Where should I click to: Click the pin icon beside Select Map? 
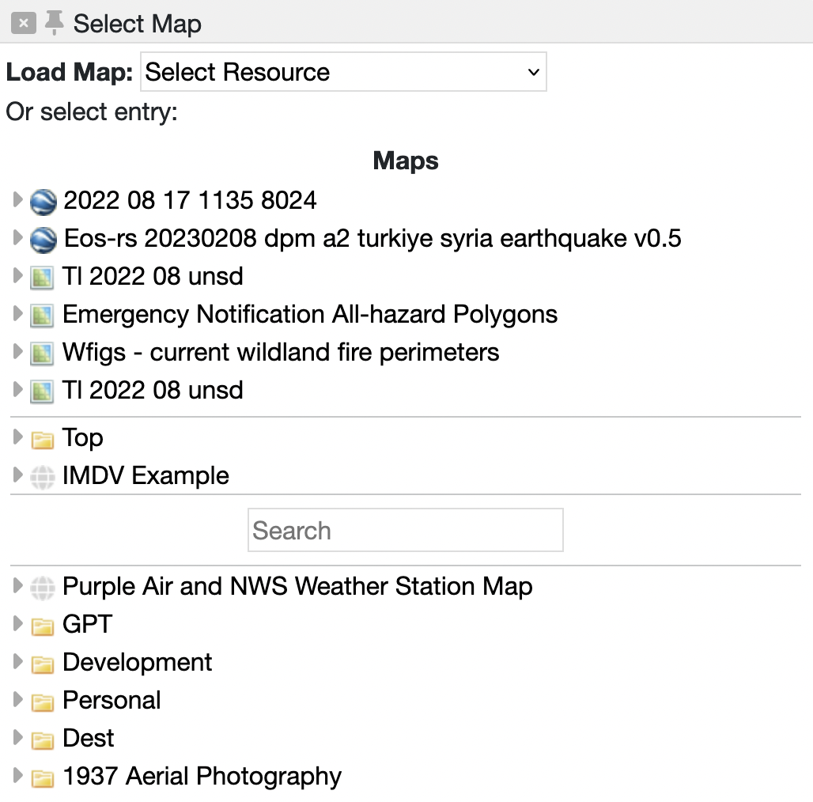click(54, 23)
